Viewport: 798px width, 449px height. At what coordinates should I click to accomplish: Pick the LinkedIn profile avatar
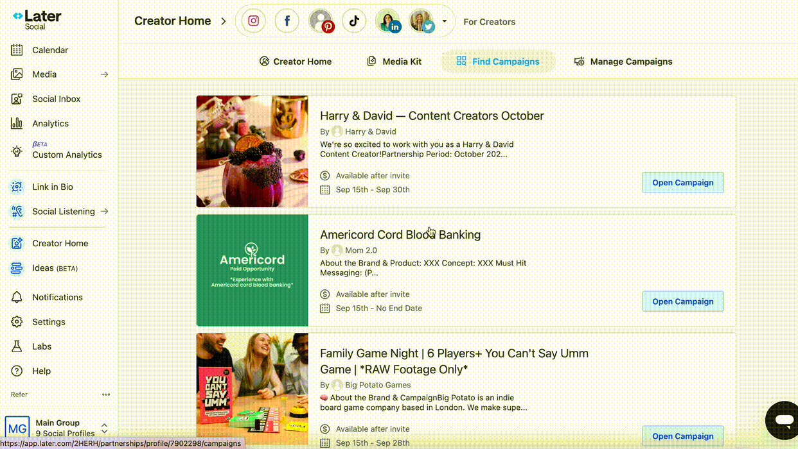tap(388, 21)
